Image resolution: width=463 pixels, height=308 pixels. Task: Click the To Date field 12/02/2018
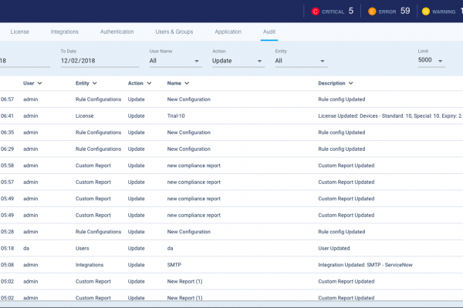tap(100, 61)
